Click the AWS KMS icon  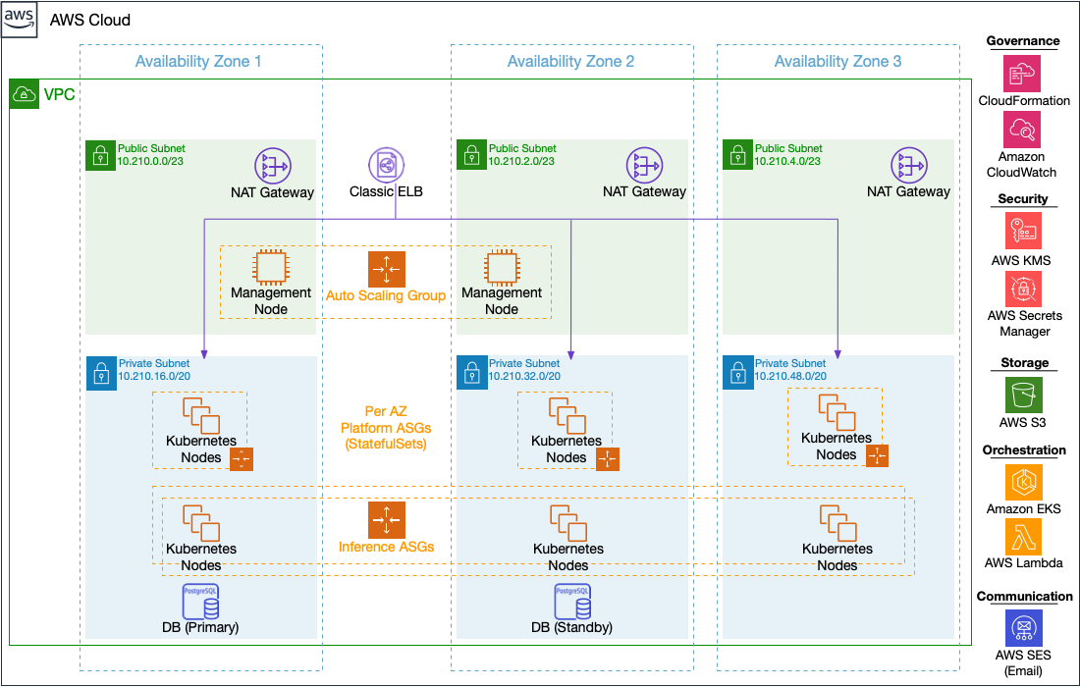pyautogui.click(x=1023, y=231)
